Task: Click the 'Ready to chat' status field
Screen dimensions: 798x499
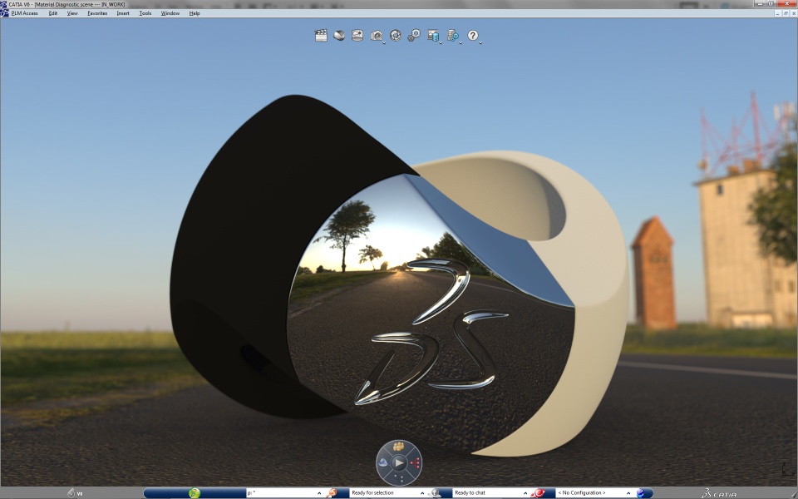Action: click(x=487, y=493)
